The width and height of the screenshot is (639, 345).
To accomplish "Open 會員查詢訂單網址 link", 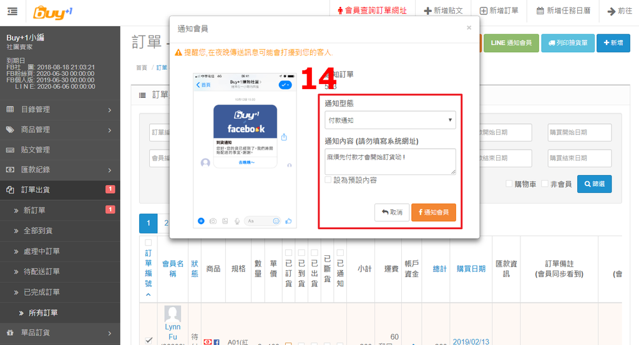I will click(372, 11).
